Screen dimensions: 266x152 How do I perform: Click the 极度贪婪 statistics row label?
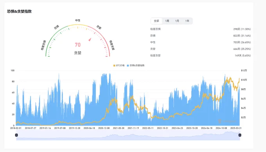[155, 55]
